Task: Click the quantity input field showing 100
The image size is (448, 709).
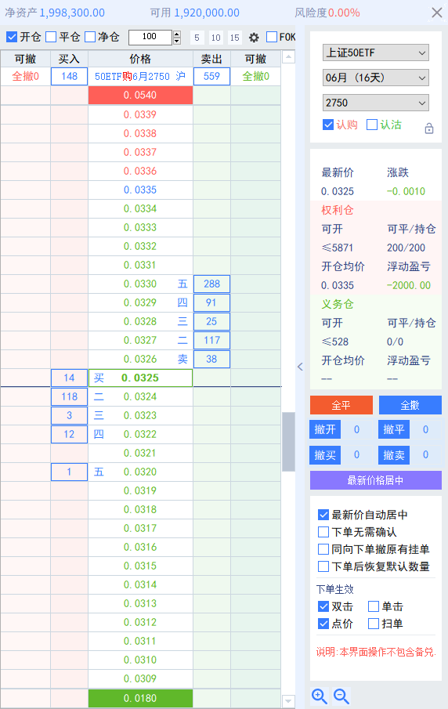Action: tap(150, 38)
